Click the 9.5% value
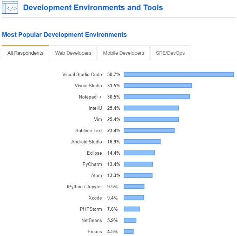 click(x=112, y=187)
